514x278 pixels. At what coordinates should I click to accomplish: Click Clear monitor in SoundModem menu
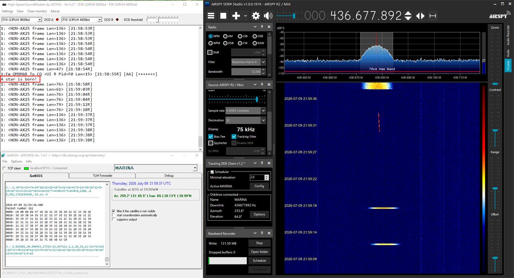(37, 11)
